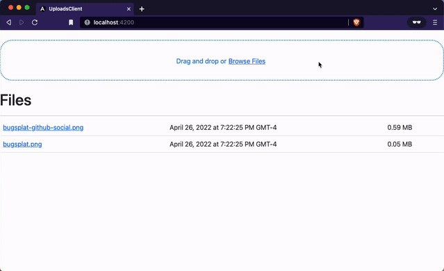Viewport: 444px width, 271px height.
Task: Click the 0.59 MB size cell
Action: [400, 127]
